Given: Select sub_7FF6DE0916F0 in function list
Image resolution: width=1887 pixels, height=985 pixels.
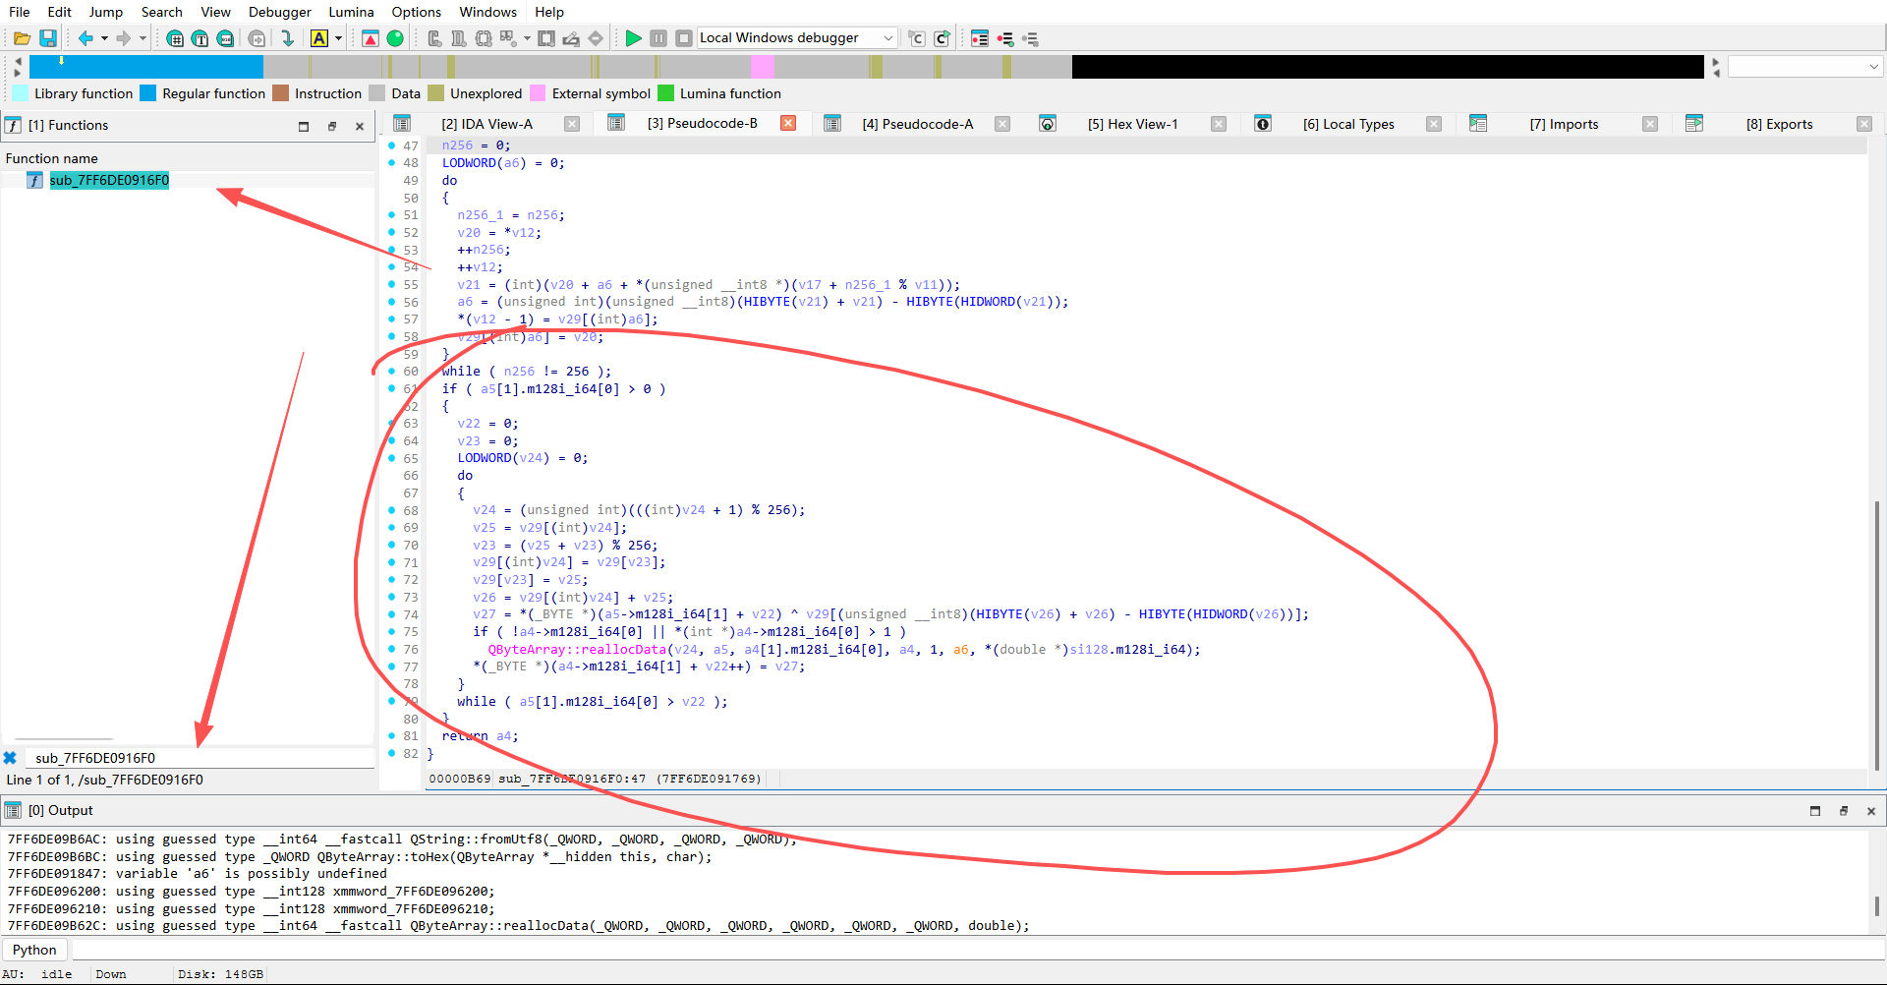Looking at the screenshot, I should [109, 180].
